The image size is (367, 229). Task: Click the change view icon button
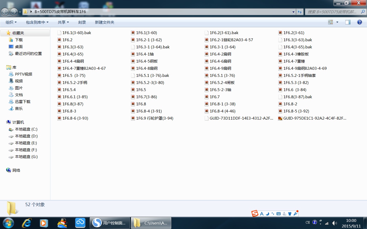tap(331, 22)
